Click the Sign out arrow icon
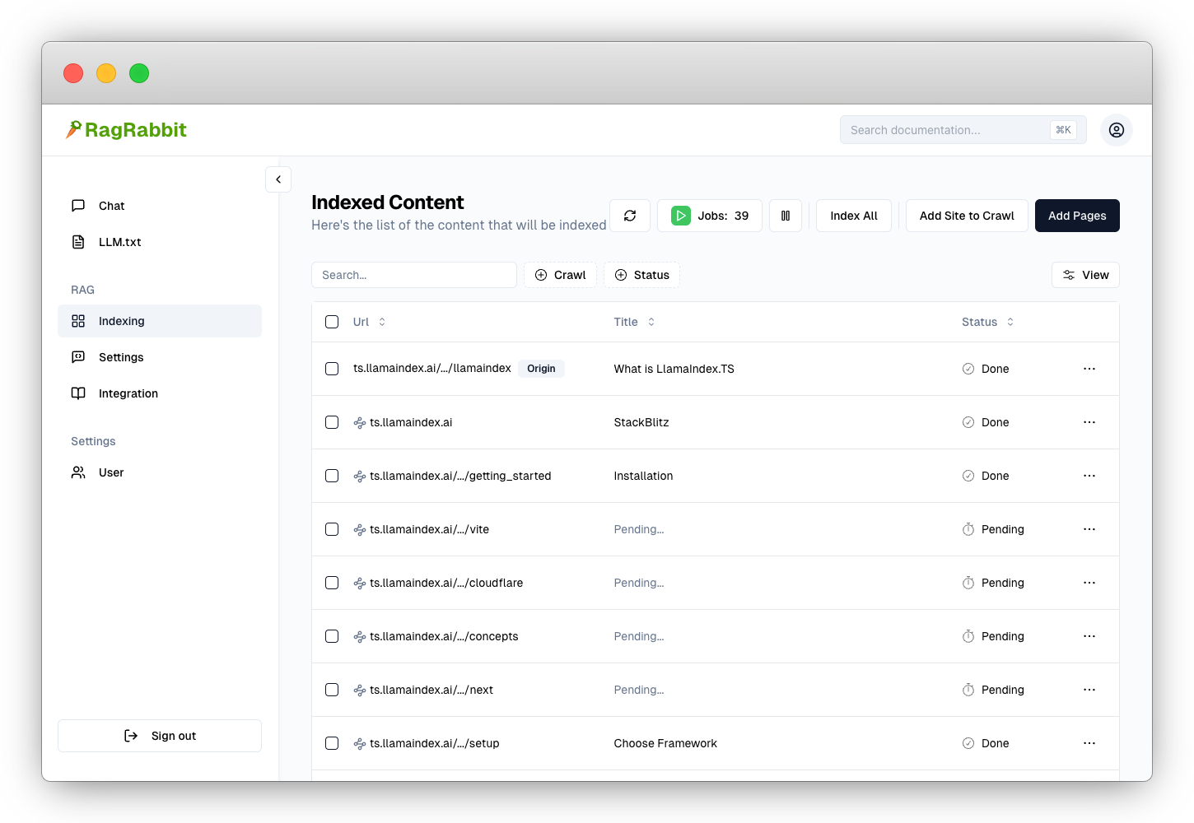The image size is (1194, 823). coord(131,736)
